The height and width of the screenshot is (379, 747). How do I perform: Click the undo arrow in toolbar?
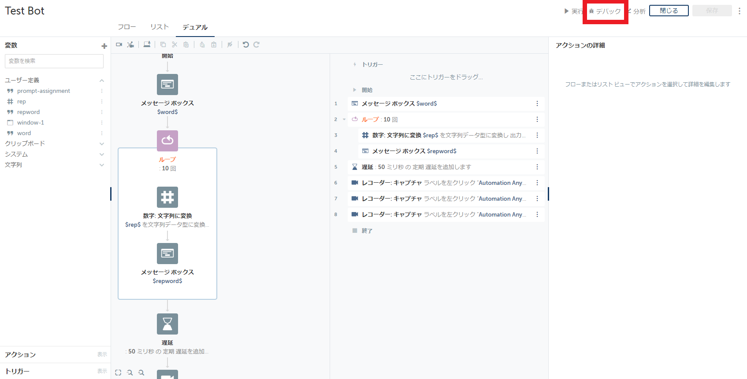(x=246, y=44)
